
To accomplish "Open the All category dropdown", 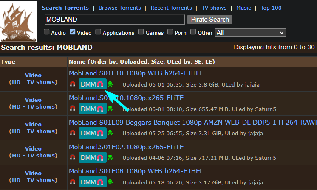I will (250, 33).
